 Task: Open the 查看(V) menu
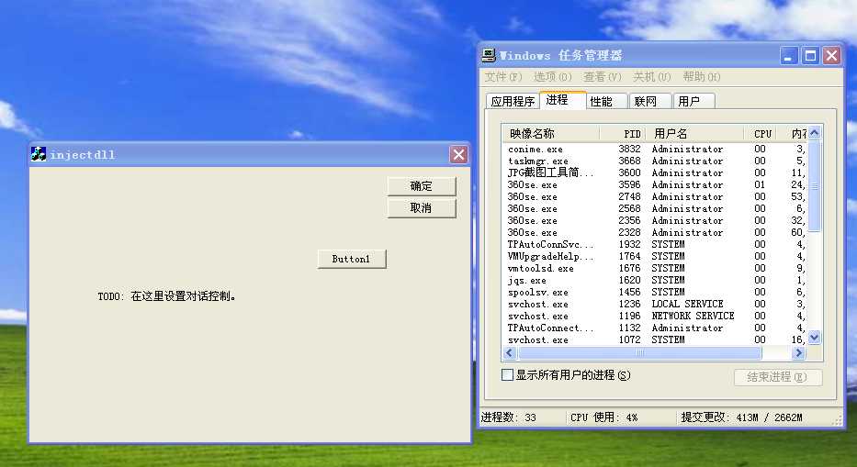point(603,77)
